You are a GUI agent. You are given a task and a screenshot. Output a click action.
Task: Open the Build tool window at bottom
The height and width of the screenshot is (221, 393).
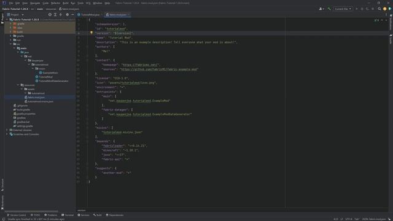tap(98, 215)
